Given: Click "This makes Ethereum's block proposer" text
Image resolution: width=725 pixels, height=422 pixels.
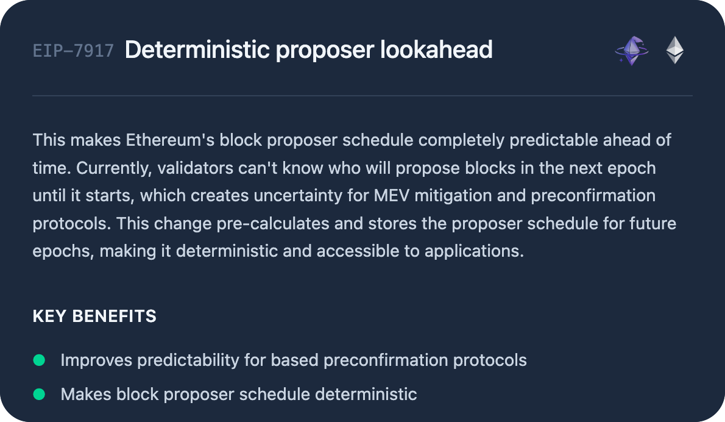Looking at the screenshot, I should pos(185,140).
